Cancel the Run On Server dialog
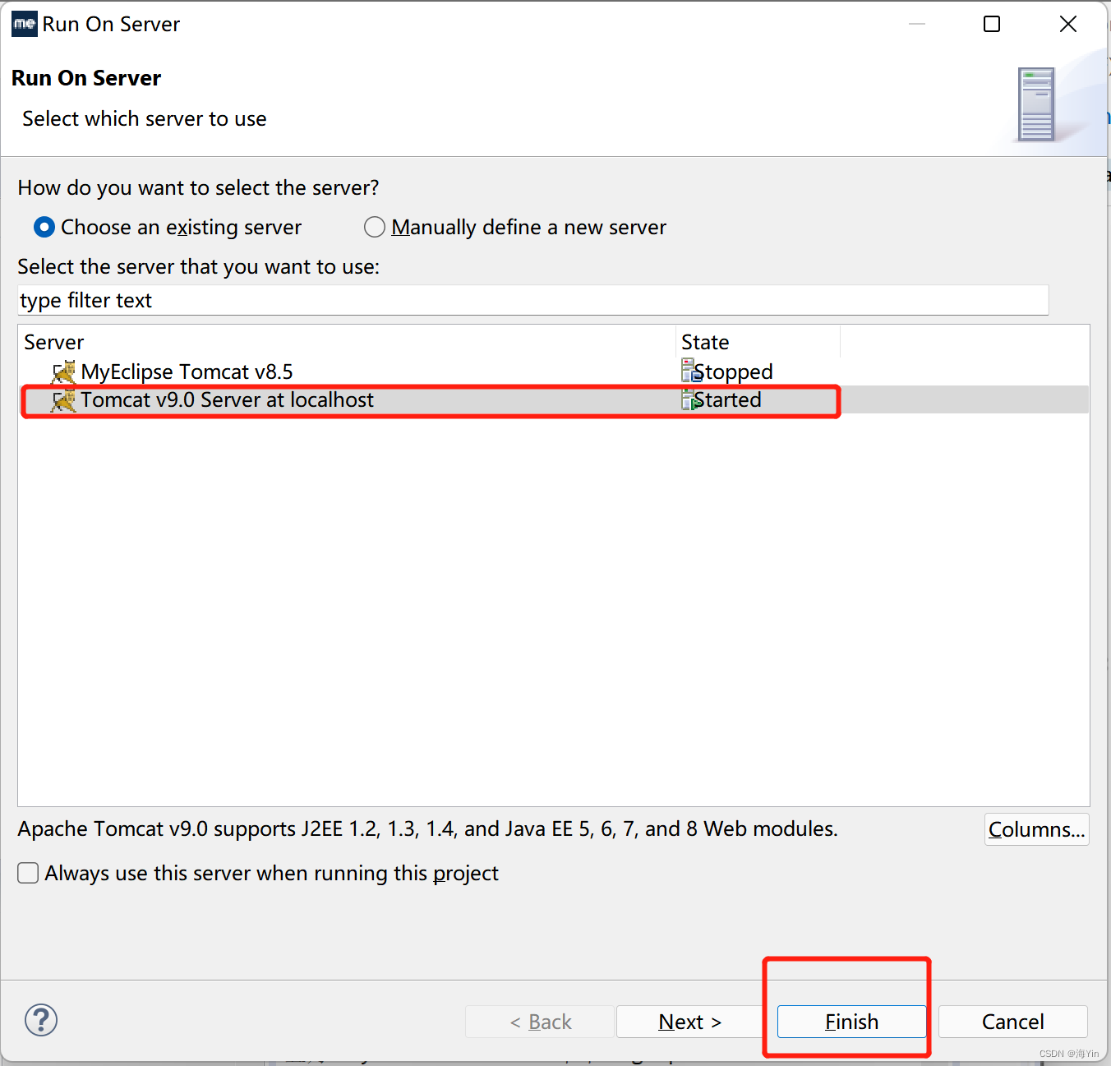Screen dimensions: 1111x1066 (1012, 1022)
